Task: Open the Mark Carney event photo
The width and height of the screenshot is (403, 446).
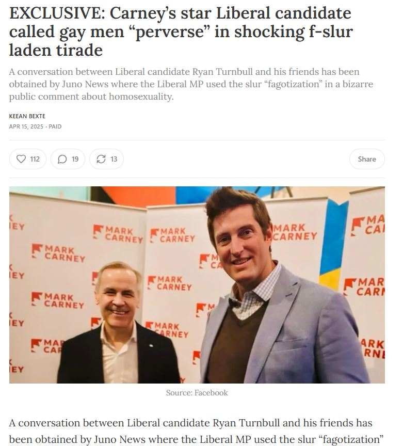Action: (197, 285)
